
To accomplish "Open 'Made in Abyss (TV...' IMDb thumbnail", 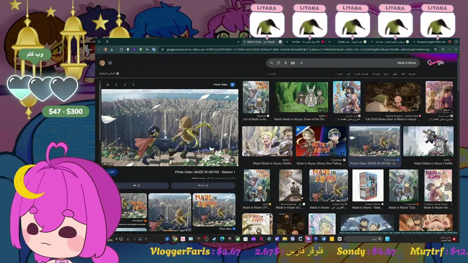I will (257, 186).
